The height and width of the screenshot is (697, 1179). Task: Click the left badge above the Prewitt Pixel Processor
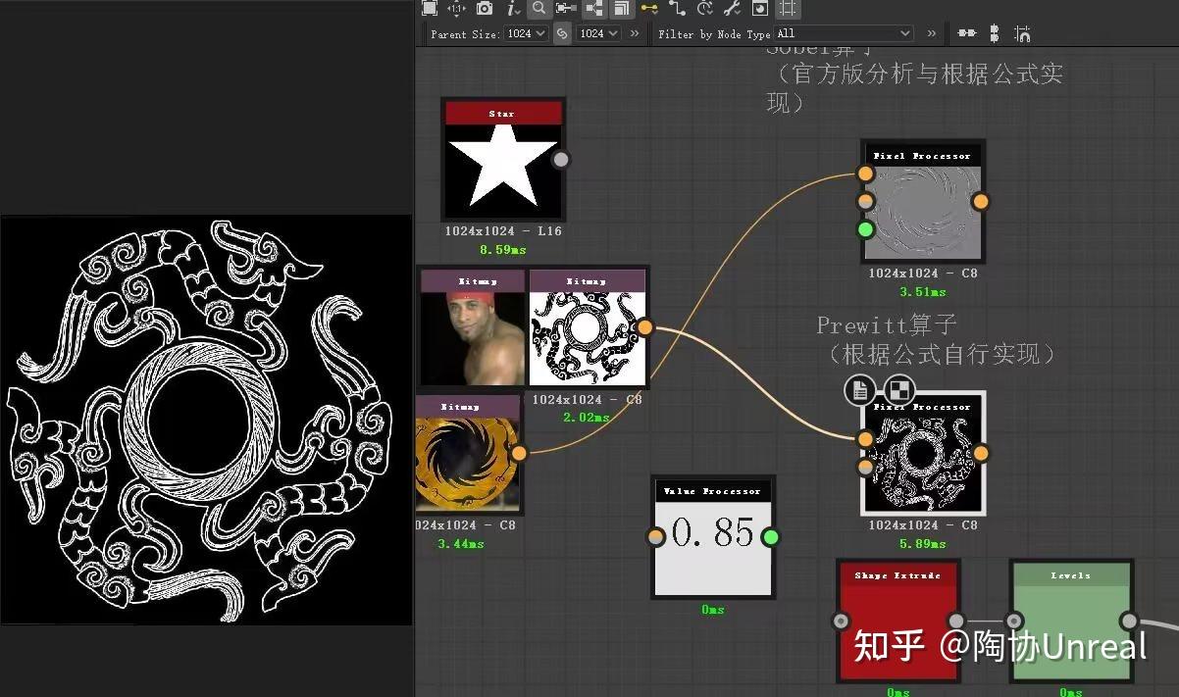860,390
